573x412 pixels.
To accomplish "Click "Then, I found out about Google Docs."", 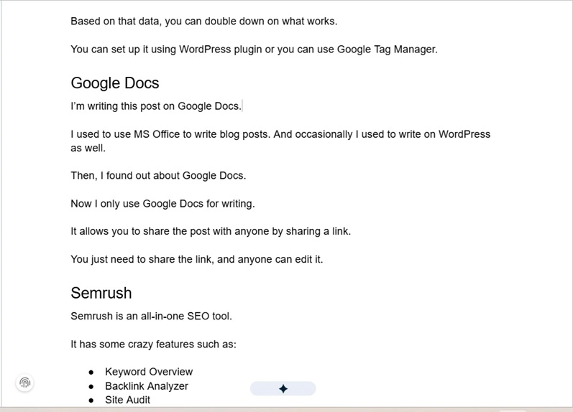I will point(158,176).
